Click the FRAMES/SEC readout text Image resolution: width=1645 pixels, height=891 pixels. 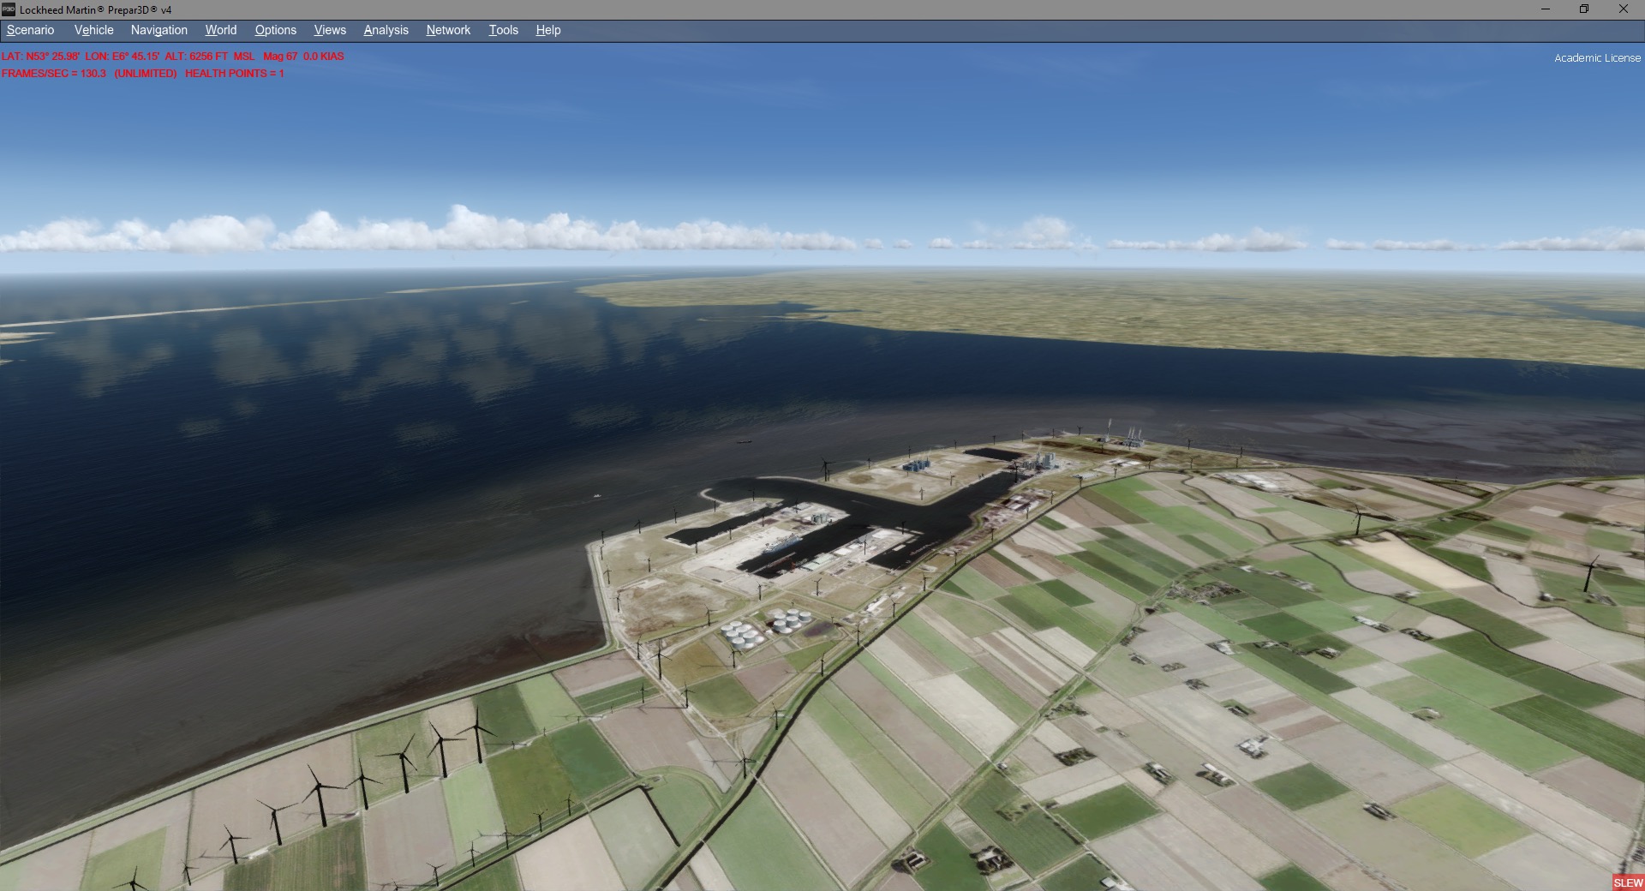(x=143, y=74)
